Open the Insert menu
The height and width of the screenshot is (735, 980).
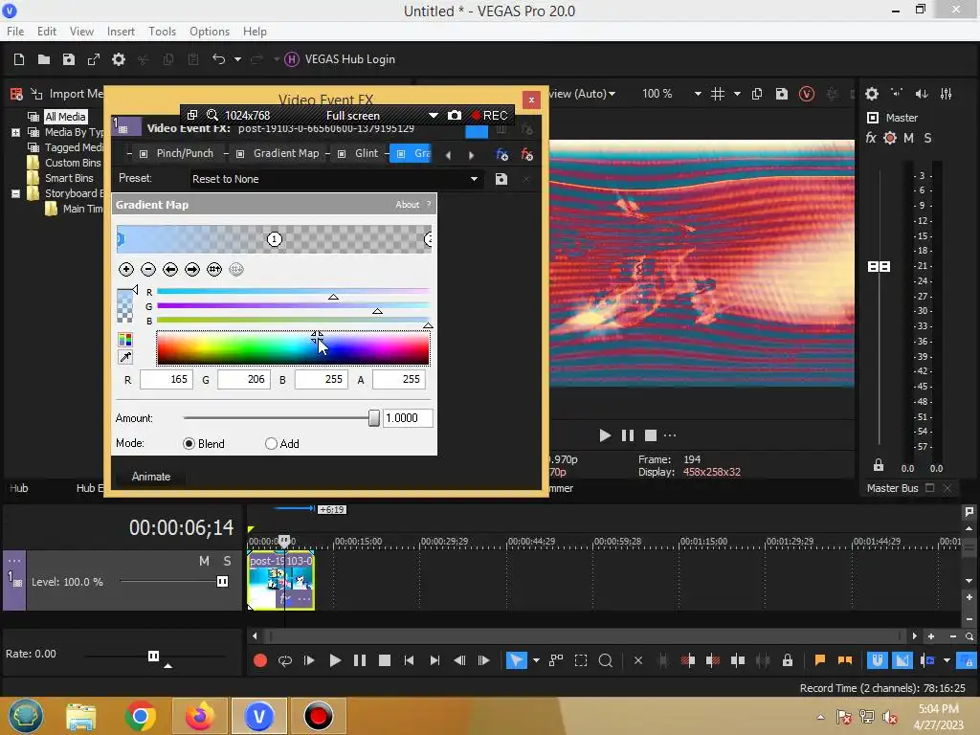[x=121, y=32]
